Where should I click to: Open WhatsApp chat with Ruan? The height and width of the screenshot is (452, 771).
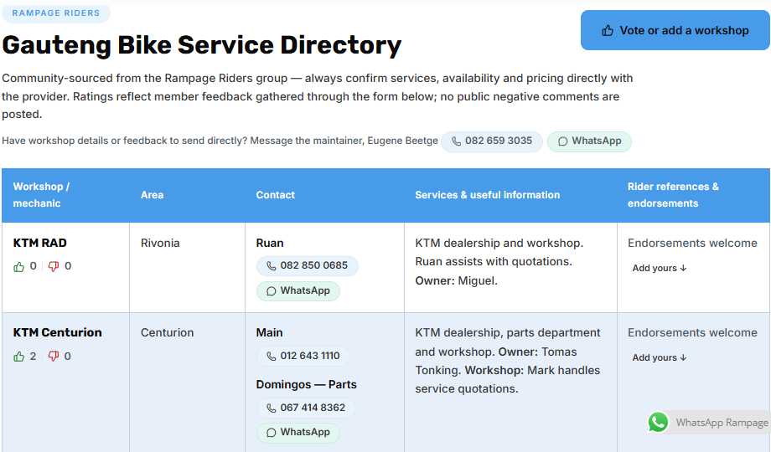(x=298, y=290)
